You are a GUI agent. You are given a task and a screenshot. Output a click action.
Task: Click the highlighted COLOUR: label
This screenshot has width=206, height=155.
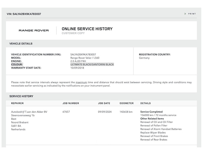coord(17,65)
